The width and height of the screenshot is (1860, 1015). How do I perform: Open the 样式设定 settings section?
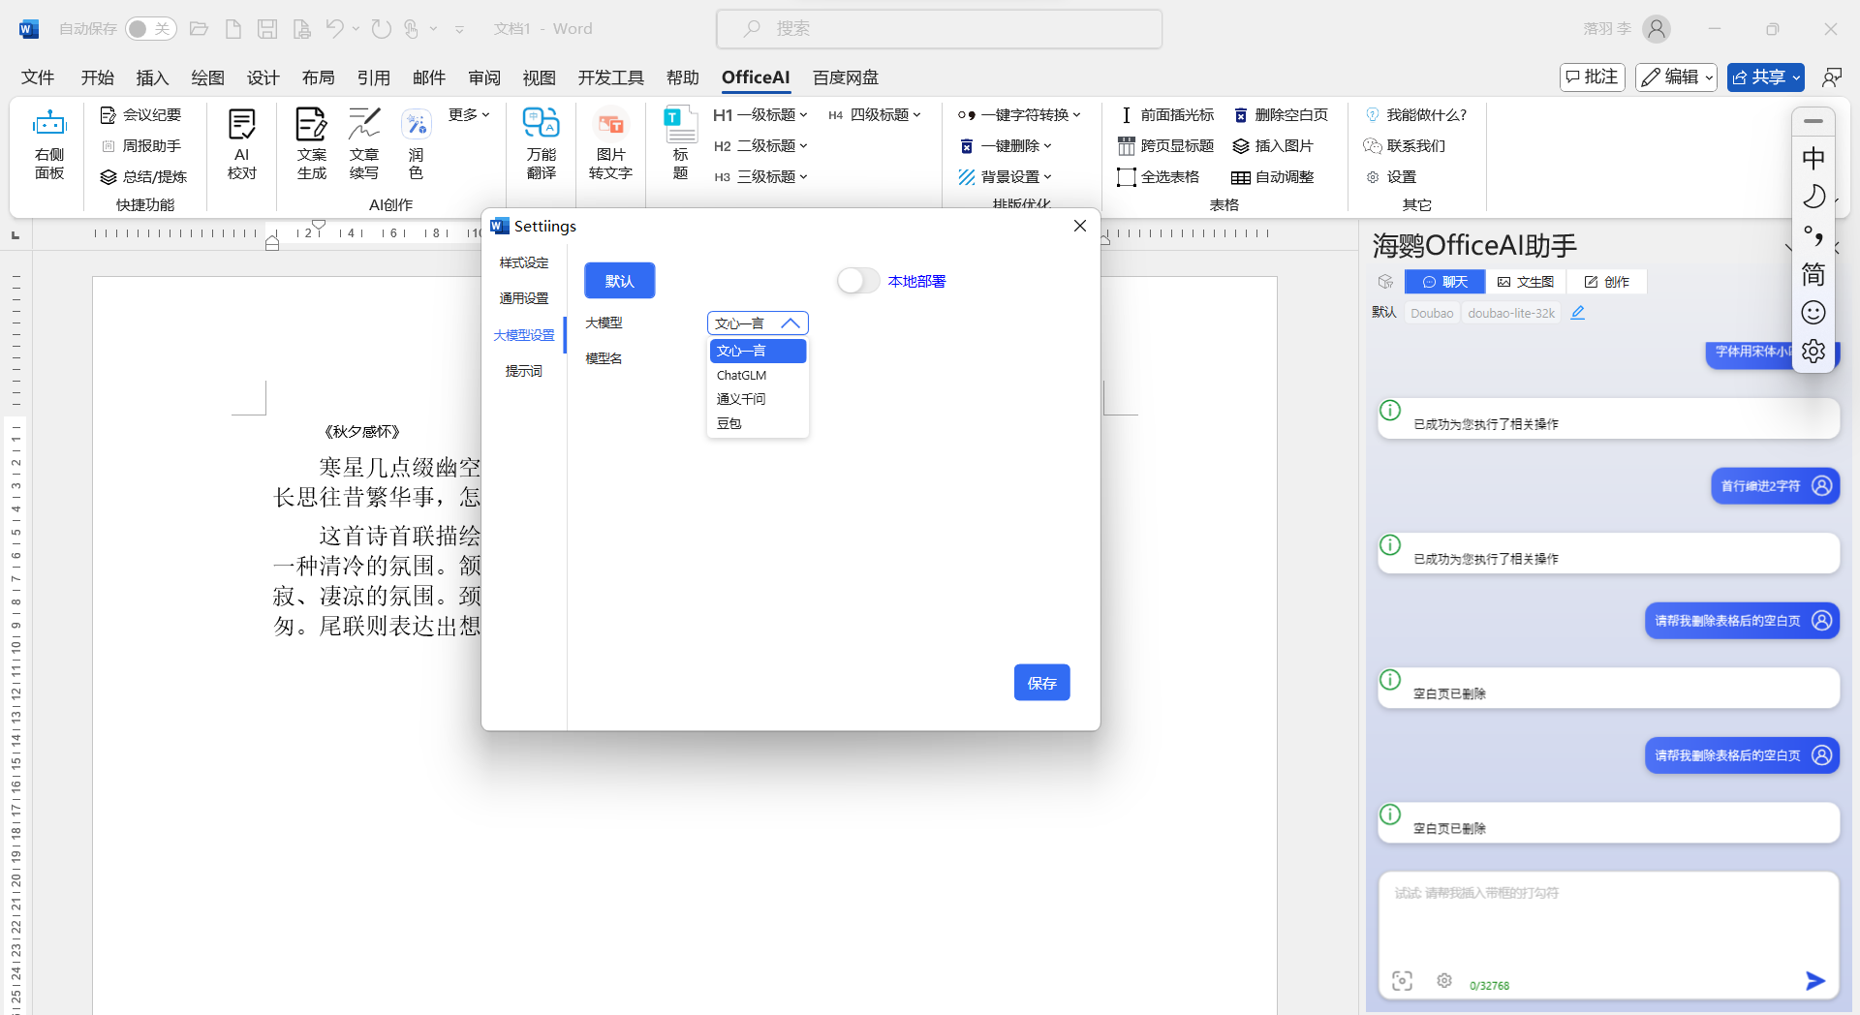pos(524,262)
